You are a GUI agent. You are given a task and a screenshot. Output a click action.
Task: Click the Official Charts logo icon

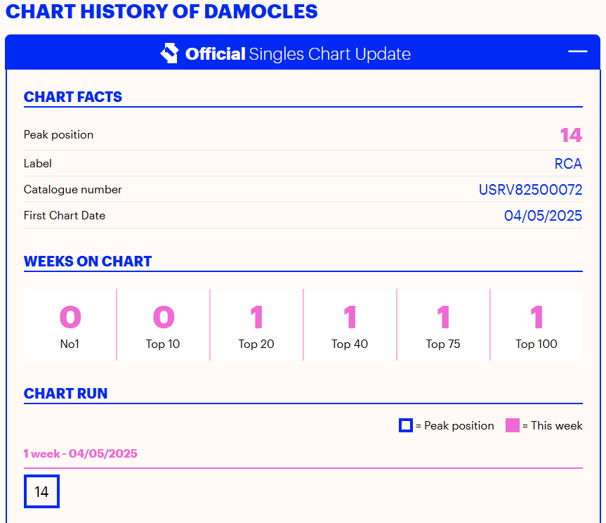click(x=169, y=52)
